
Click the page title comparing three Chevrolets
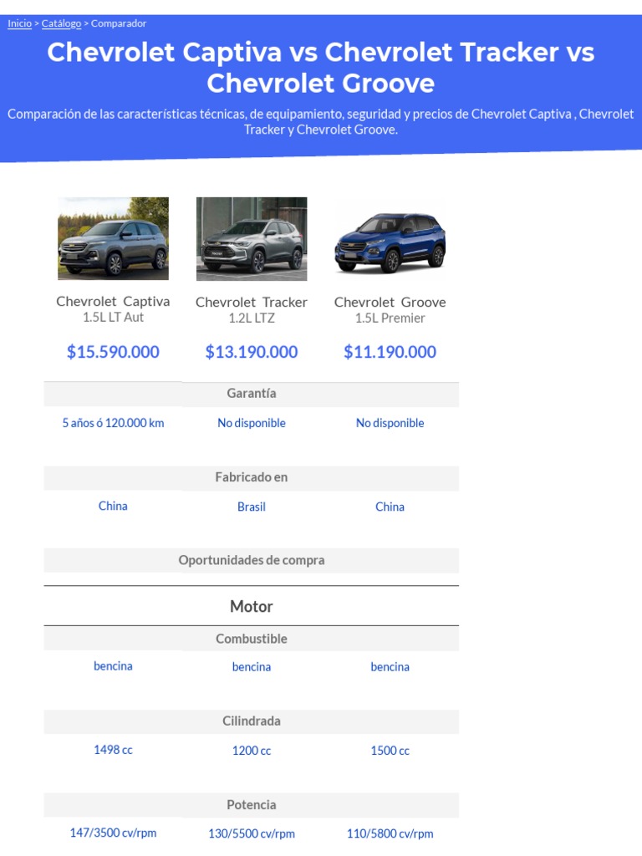321,68
